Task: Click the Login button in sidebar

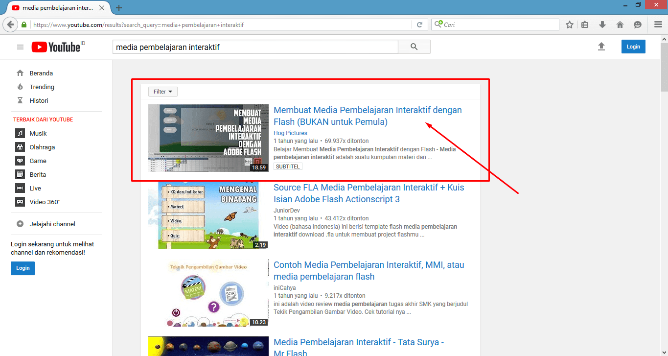Action: [x=23, y=268]
